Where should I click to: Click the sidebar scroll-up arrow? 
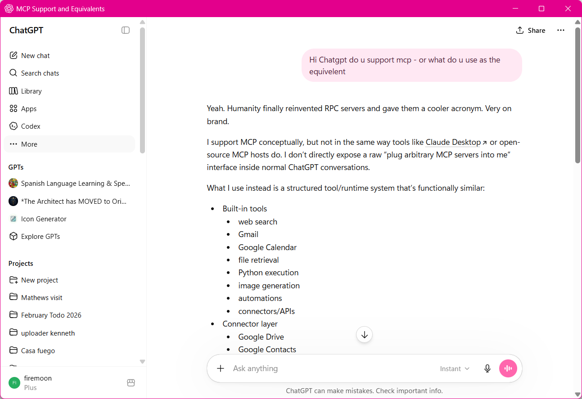[x=142, y=22]
